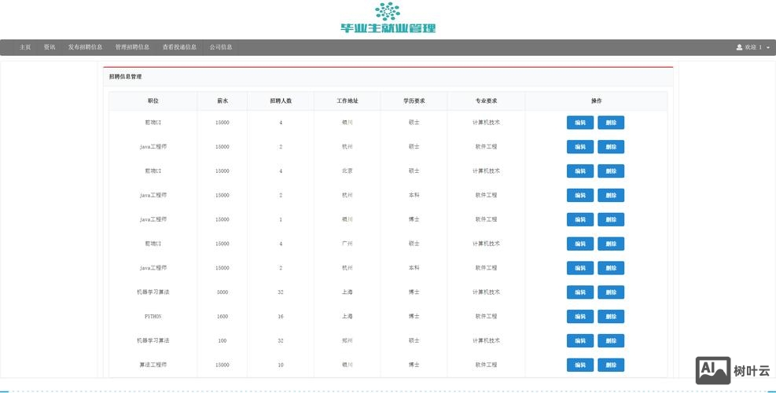Delete the 机器学习算法 row with salary 5000
The width and height of the screenshot is (776, 393).
pyautogui.click(x=611, y=292)
